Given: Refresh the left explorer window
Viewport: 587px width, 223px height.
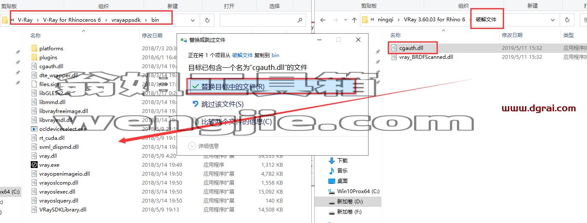Looking at the screenshot, I should coord(207,20).
